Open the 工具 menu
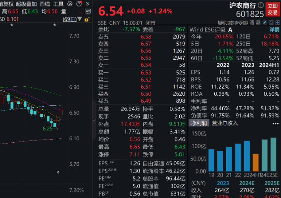The image size is (281, 198). coord(58,4)
